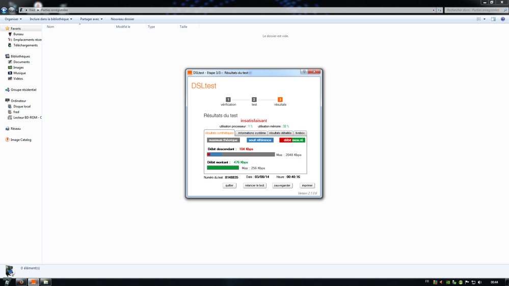The image size is (509, 286).
Task: Refresh the Explorer folder view
Action: point(440,10)
